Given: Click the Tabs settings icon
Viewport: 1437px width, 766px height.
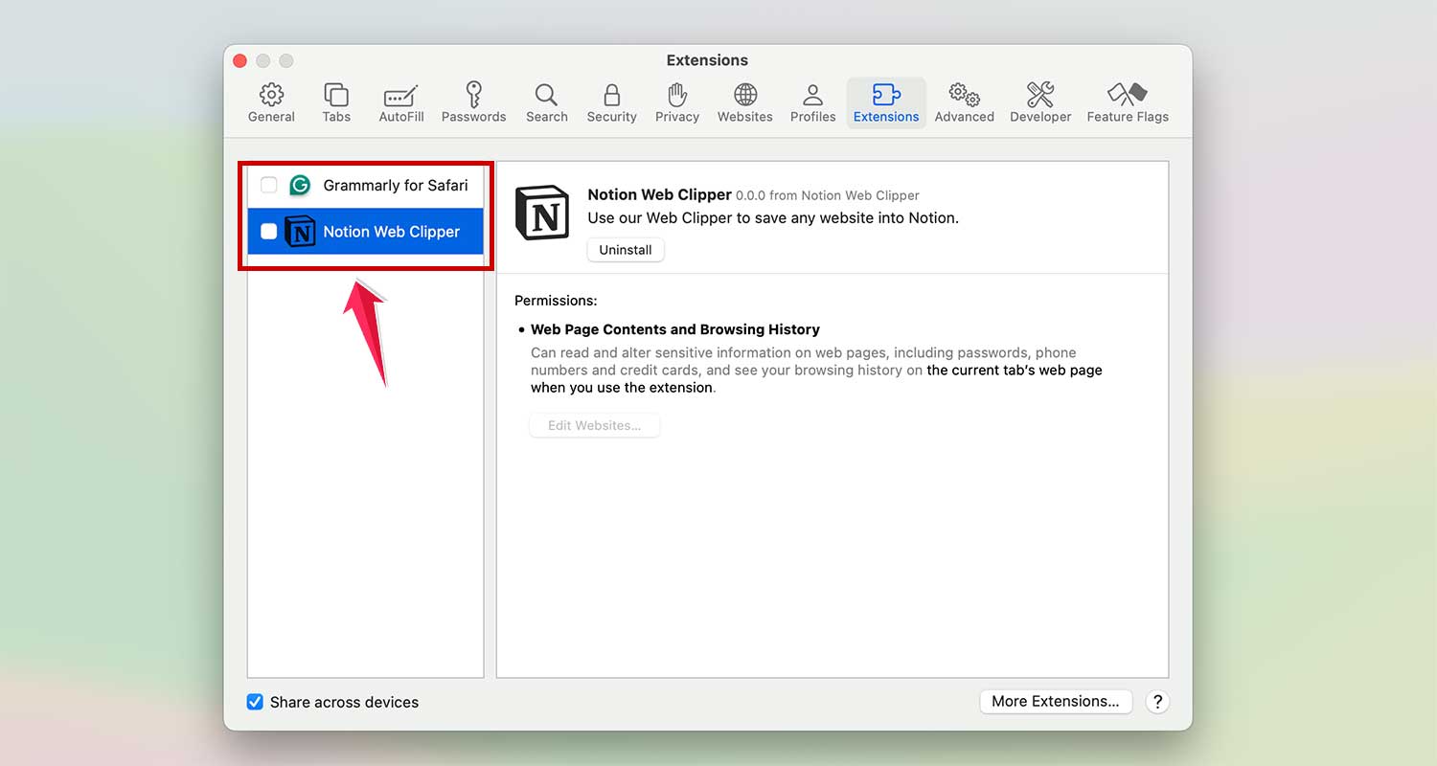Looking at the screenshot, I should pos(336,101).
